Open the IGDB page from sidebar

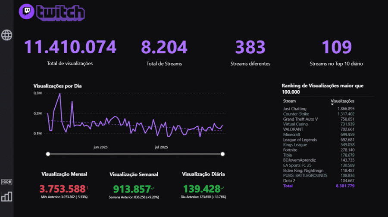click(7, 182)
